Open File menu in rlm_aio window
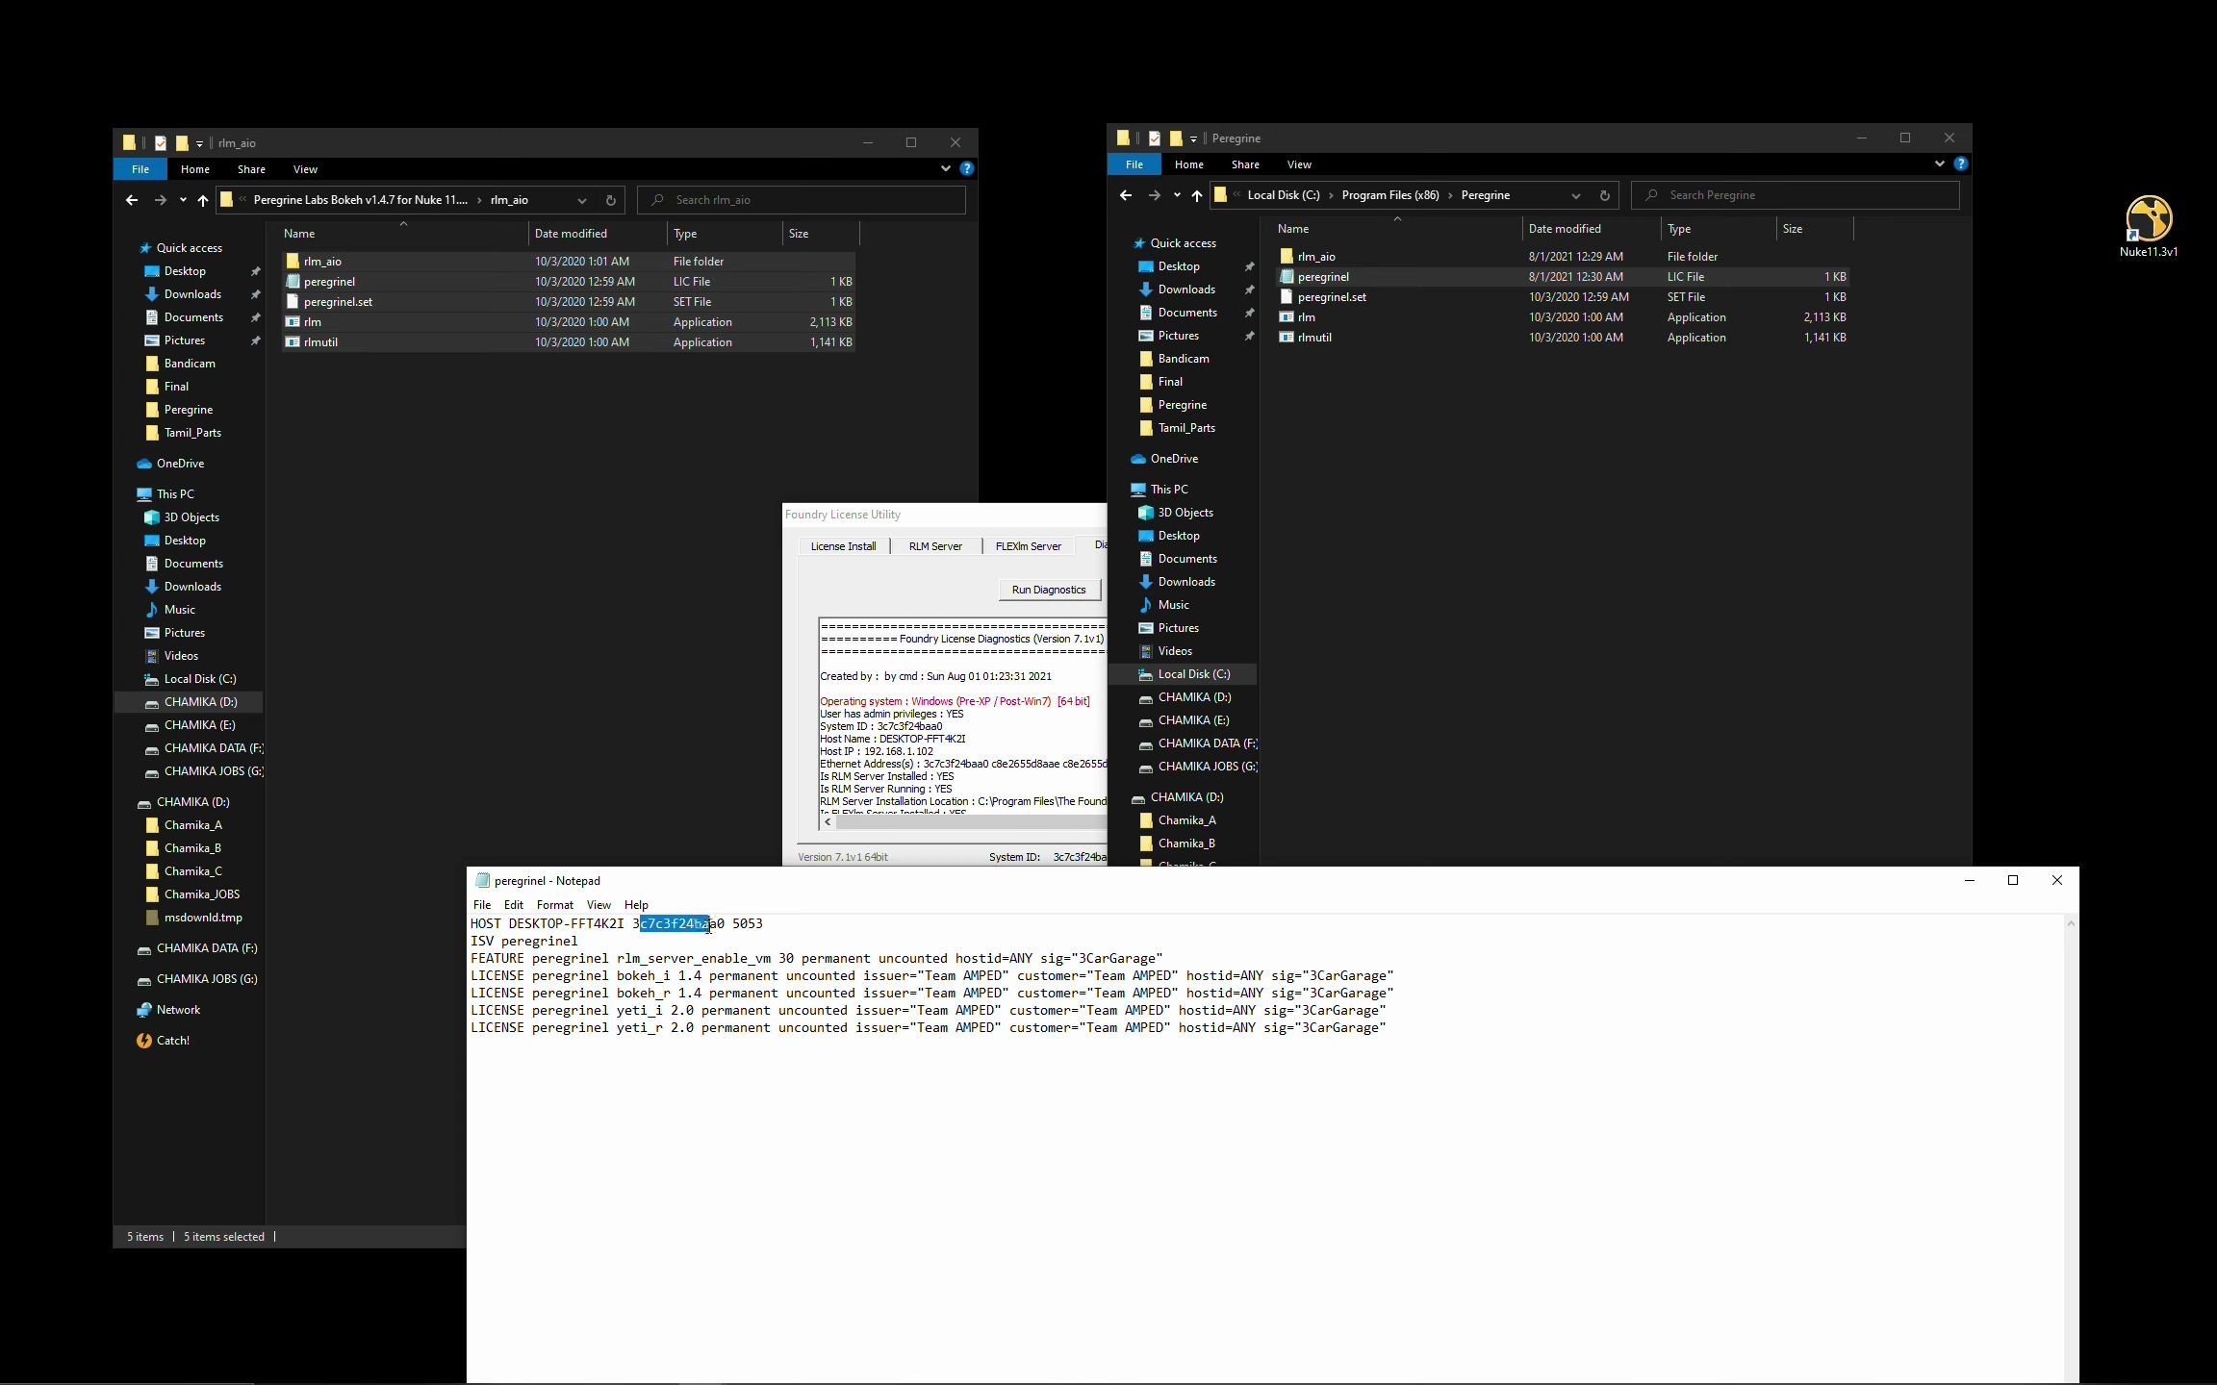Screen dimensions: 2217x1385 pos(140,169)
